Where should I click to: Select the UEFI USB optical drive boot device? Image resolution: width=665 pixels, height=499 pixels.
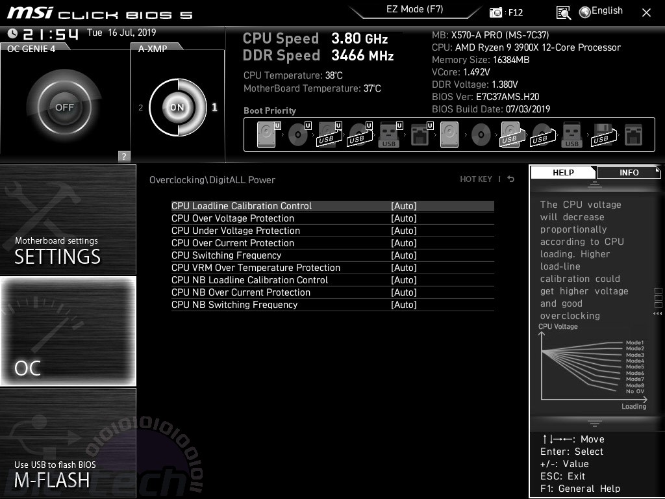360,134
